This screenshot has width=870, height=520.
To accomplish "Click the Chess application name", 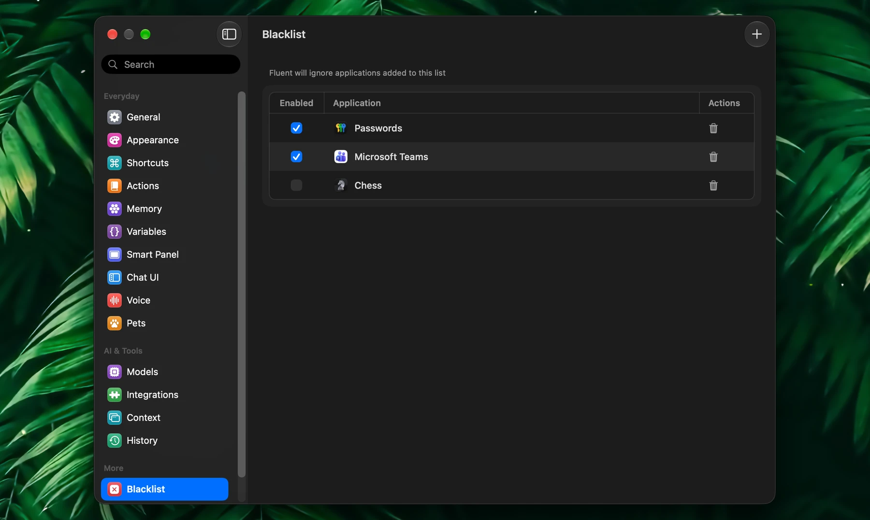I will (x=368, y=185).
